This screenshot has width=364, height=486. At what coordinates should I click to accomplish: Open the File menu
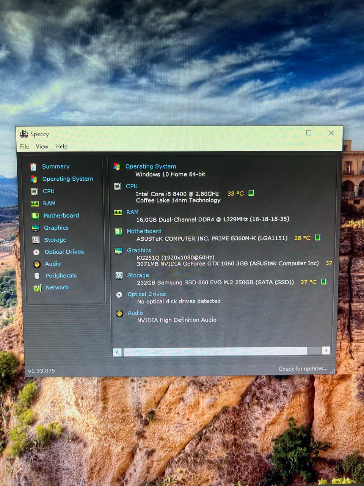coord(25,147)
